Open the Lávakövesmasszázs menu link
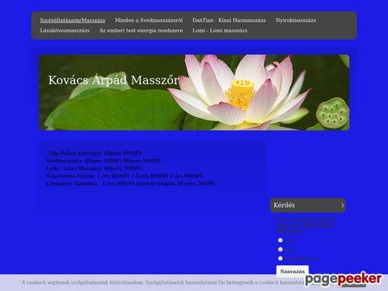This screenshot has height=291, width=388. 65,31
